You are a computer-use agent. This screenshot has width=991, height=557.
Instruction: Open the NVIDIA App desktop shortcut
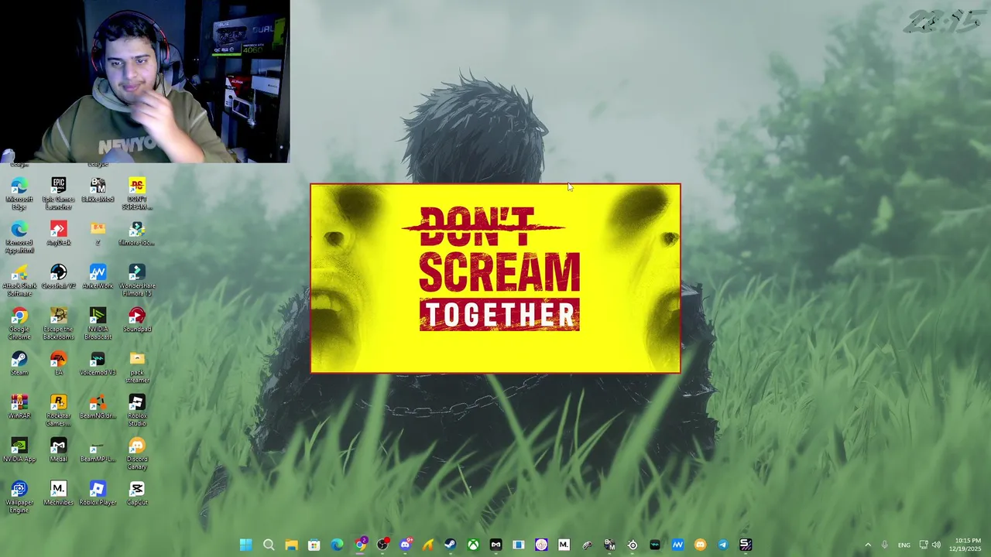(19, 450)
